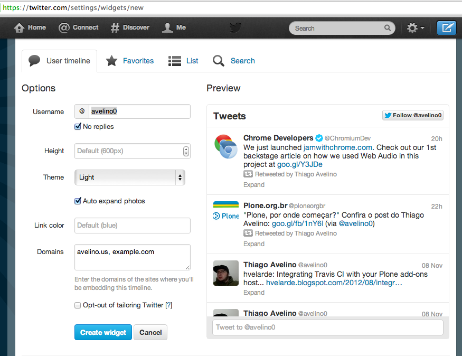The width and height of the screenshot is (462, 356).
Task: Click the Home house icon
Action: pos(19,27)
